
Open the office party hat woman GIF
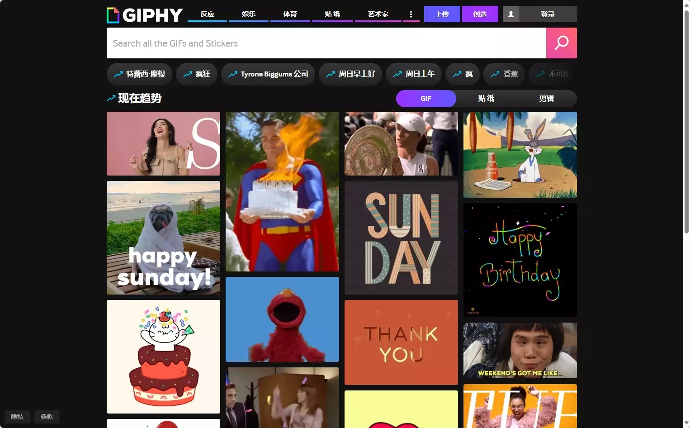tap(282, 398)
